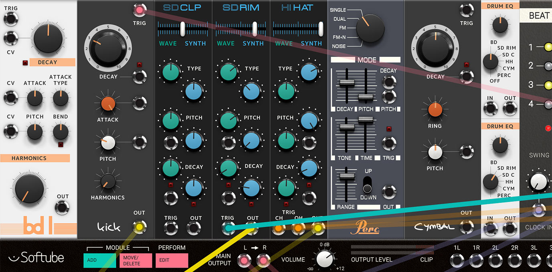Toggle step 3 button on Beat module
The width and height of the screenshot is (552, 272).
[548, 85]
